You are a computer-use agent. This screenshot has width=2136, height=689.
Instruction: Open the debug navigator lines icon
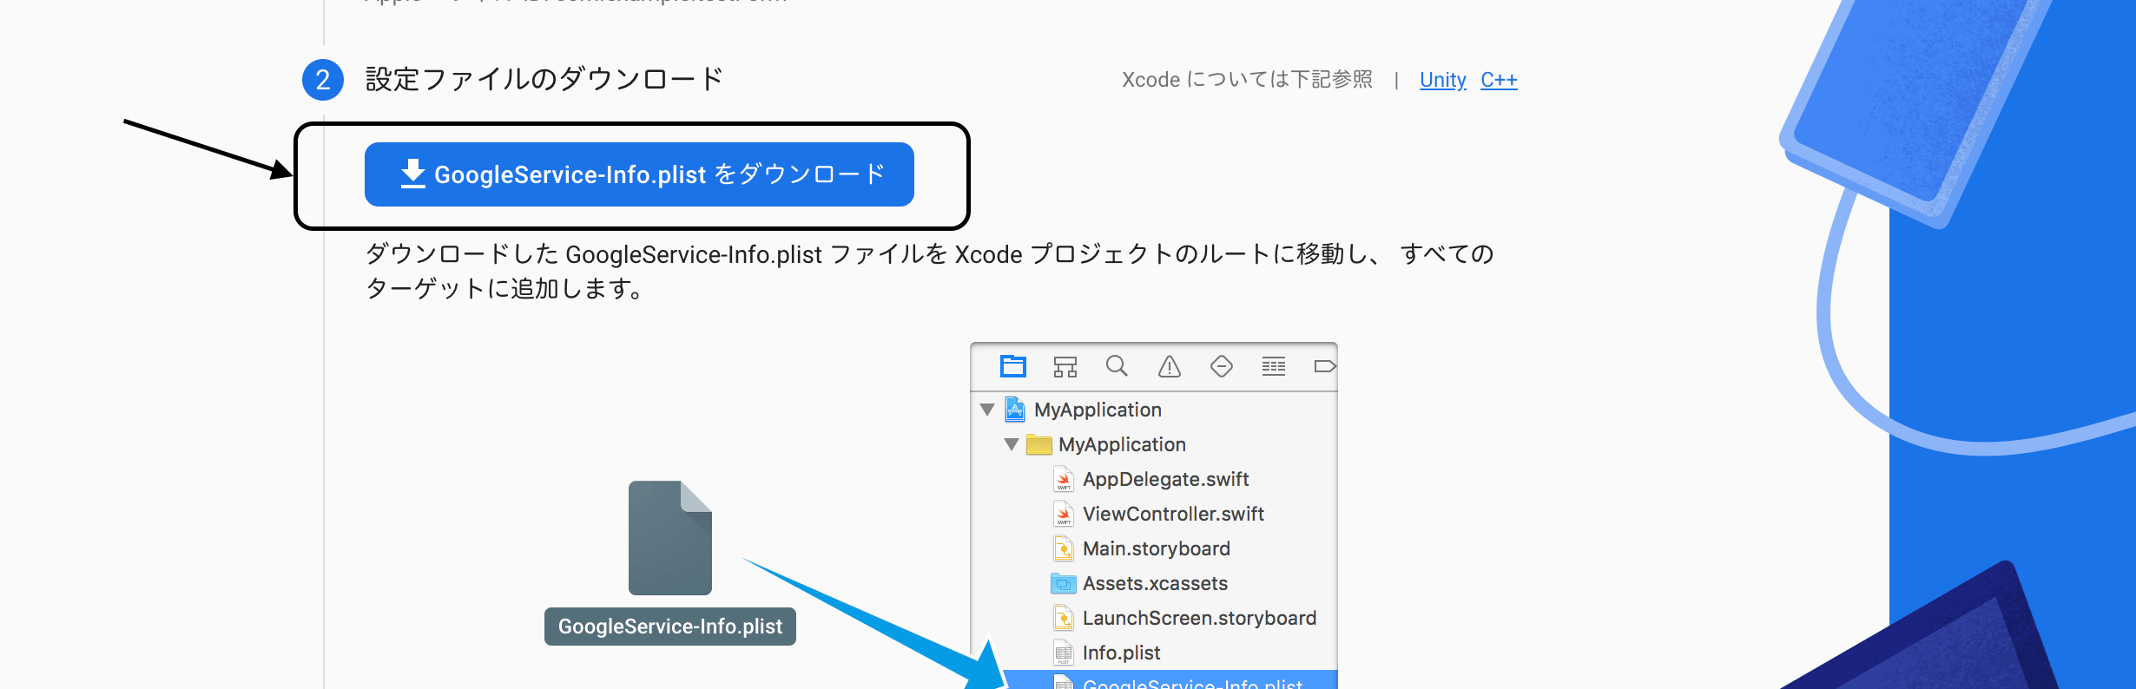pos(1274,366)
